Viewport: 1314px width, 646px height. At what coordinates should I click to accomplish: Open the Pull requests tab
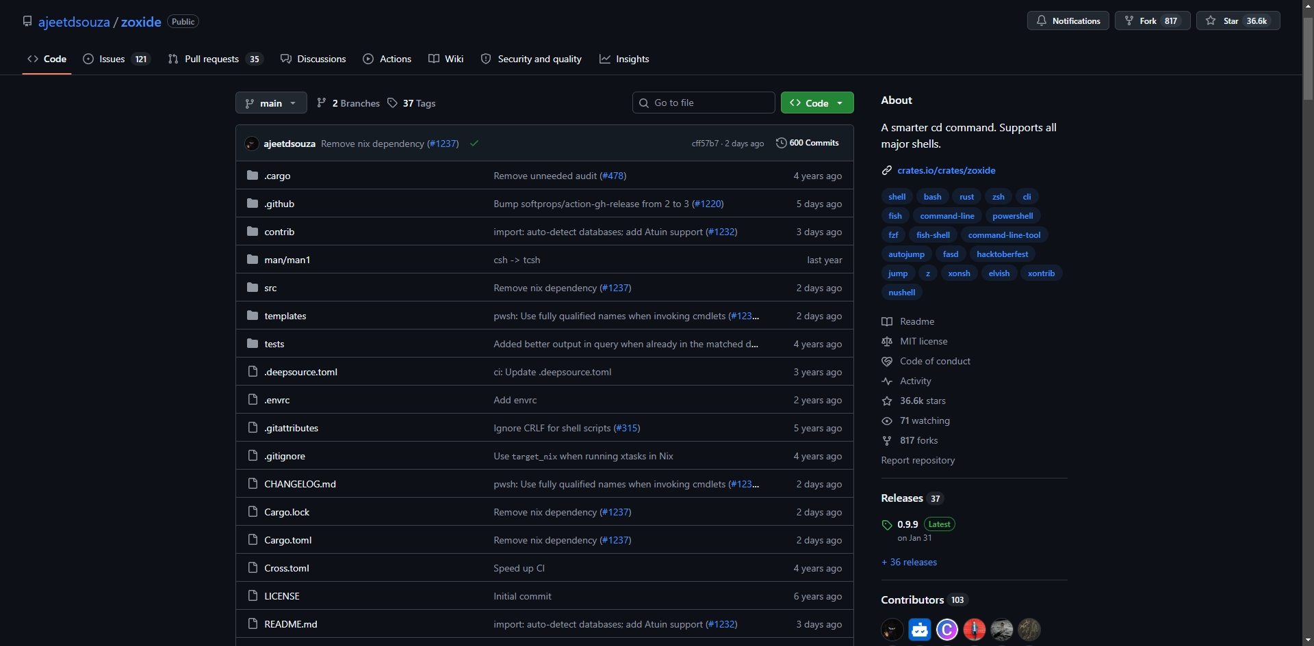[216, 59]
